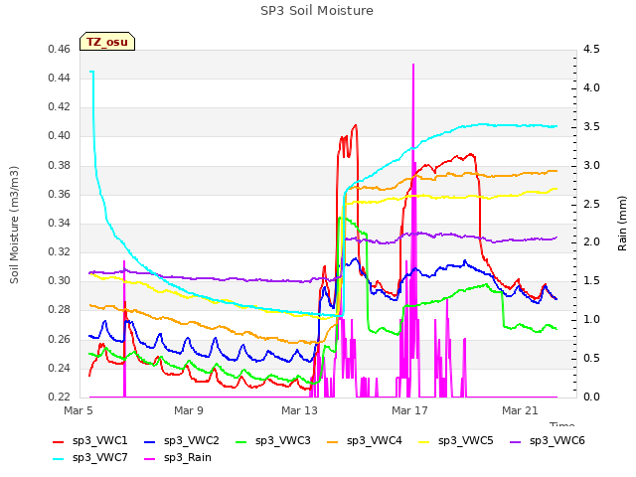Click the Mar 21 x-axis label
636x477 pixels.
click(x=520, y=410)
